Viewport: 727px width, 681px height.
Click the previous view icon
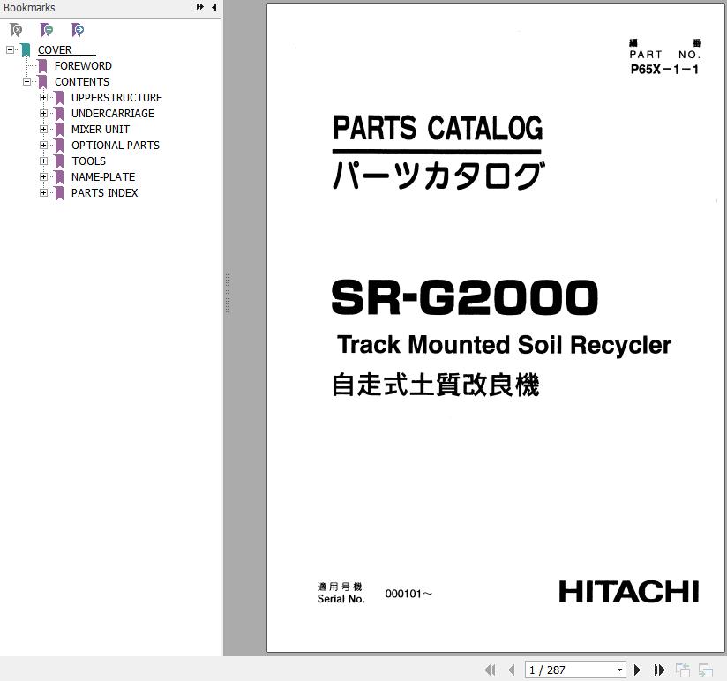683,670
